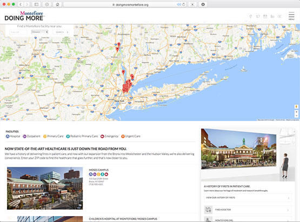
Task: Click the Emergency legend icon
Action: [x=102, y=136]
